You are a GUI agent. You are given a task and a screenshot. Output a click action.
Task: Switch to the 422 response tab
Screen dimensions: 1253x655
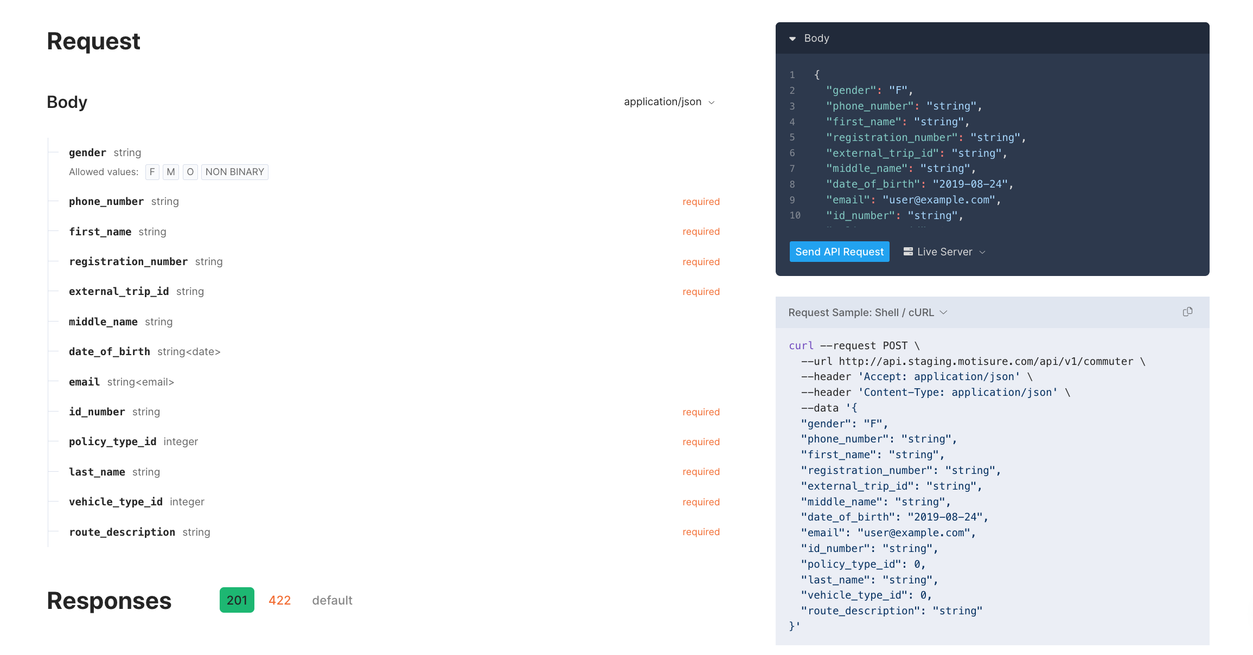point(279,600)
